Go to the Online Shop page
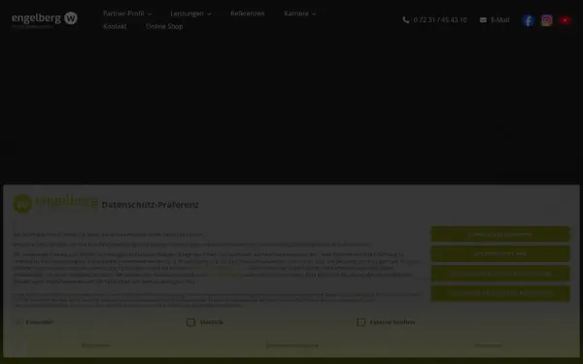 164,26
